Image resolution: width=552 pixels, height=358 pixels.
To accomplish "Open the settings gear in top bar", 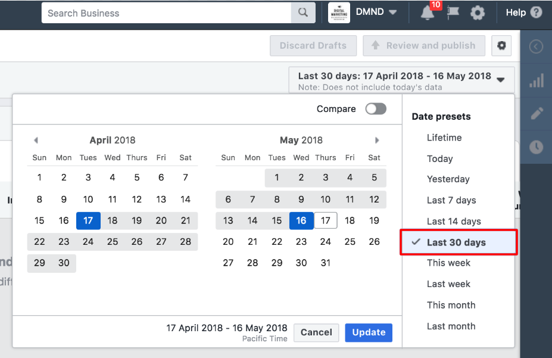I will (x=478, y=13).
